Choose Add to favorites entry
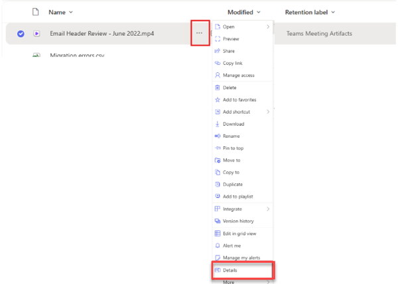398x284 pixels. [242, 100]
